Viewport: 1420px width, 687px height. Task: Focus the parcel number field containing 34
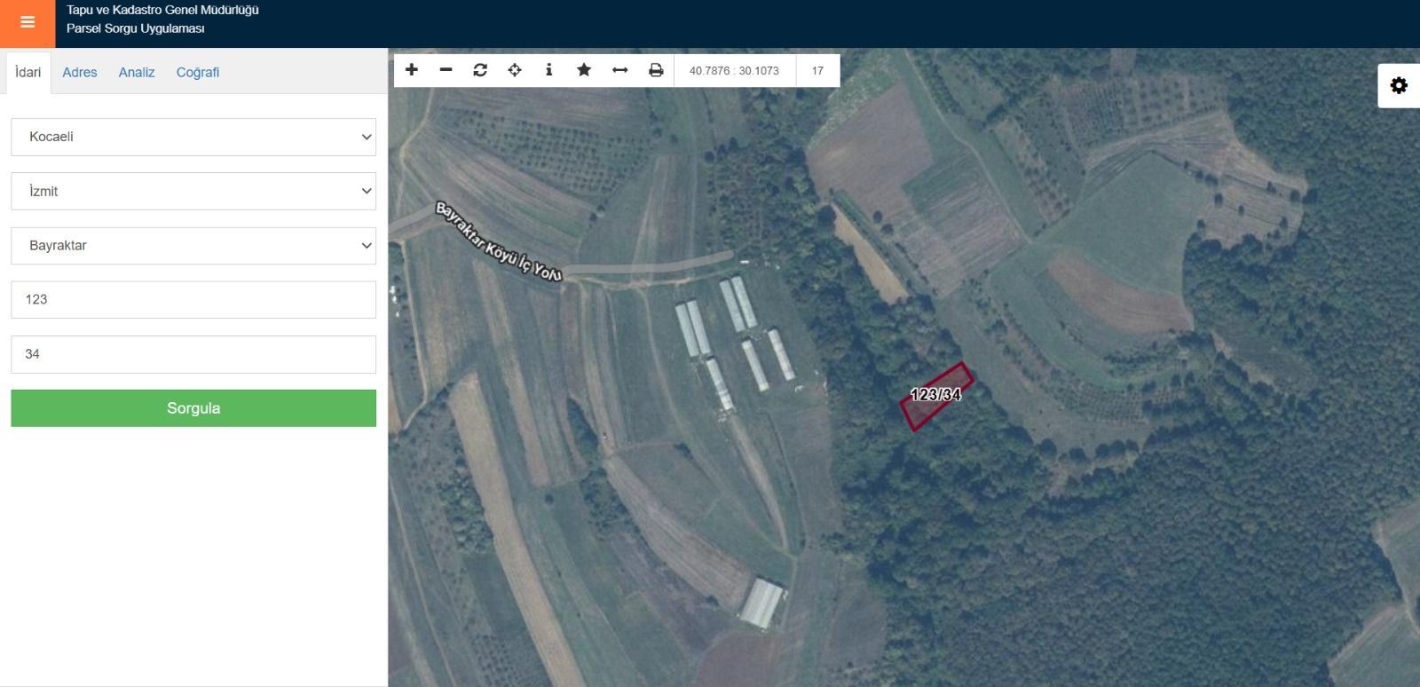tap(193, 354)
